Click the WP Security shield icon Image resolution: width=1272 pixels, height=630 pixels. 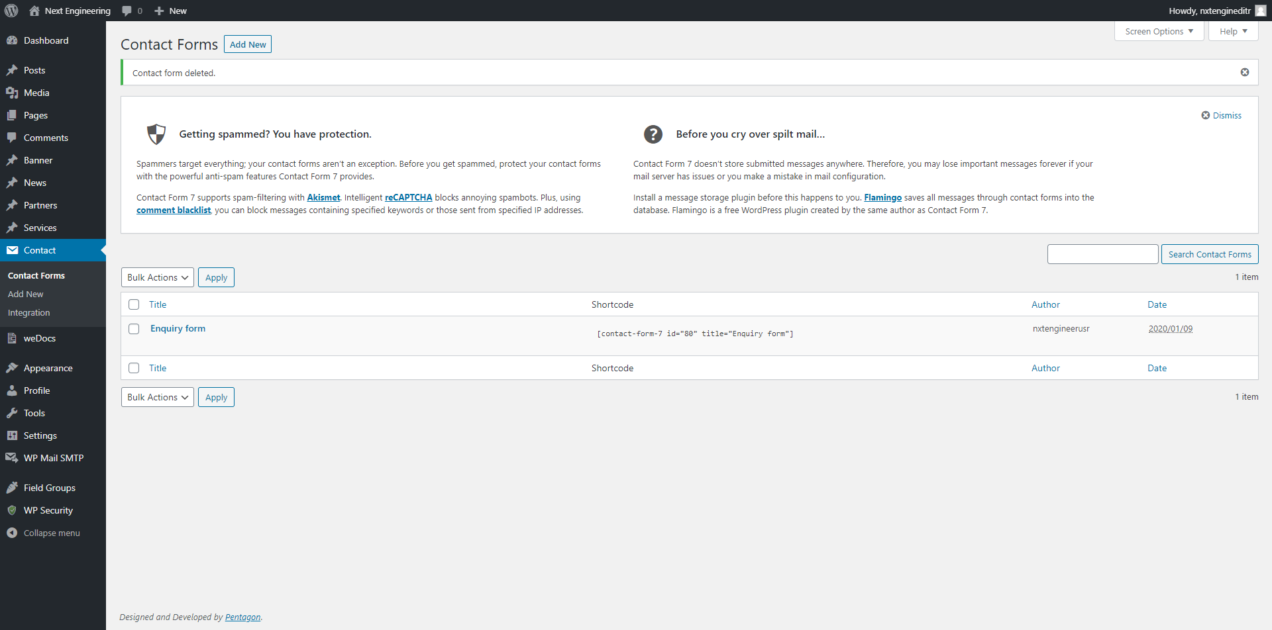pos(12,510)
